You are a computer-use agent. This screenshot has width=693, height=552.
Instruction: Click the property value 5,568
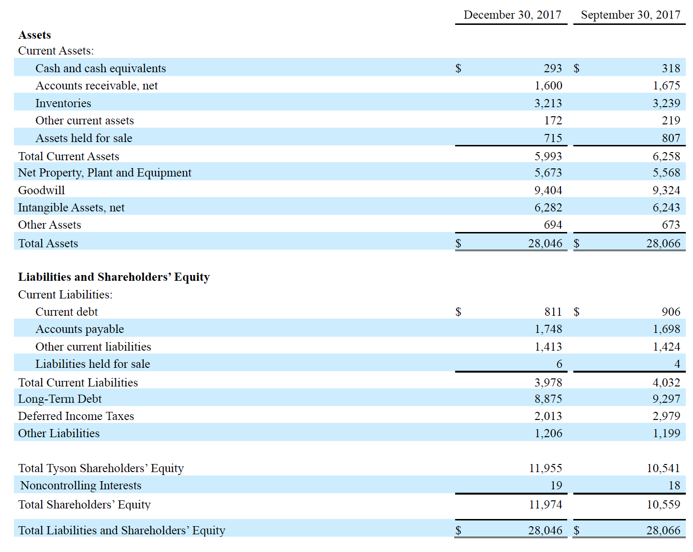tap(666, 173)
